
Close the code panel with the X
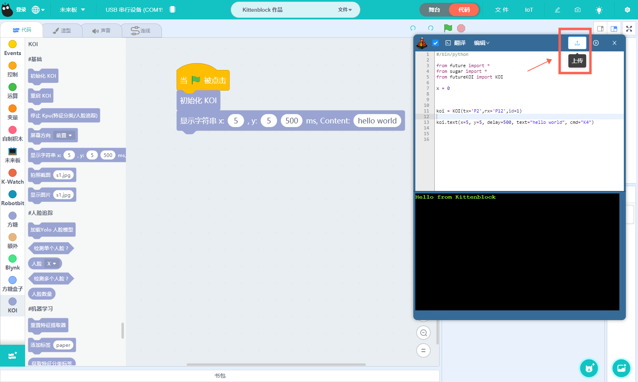615,43
